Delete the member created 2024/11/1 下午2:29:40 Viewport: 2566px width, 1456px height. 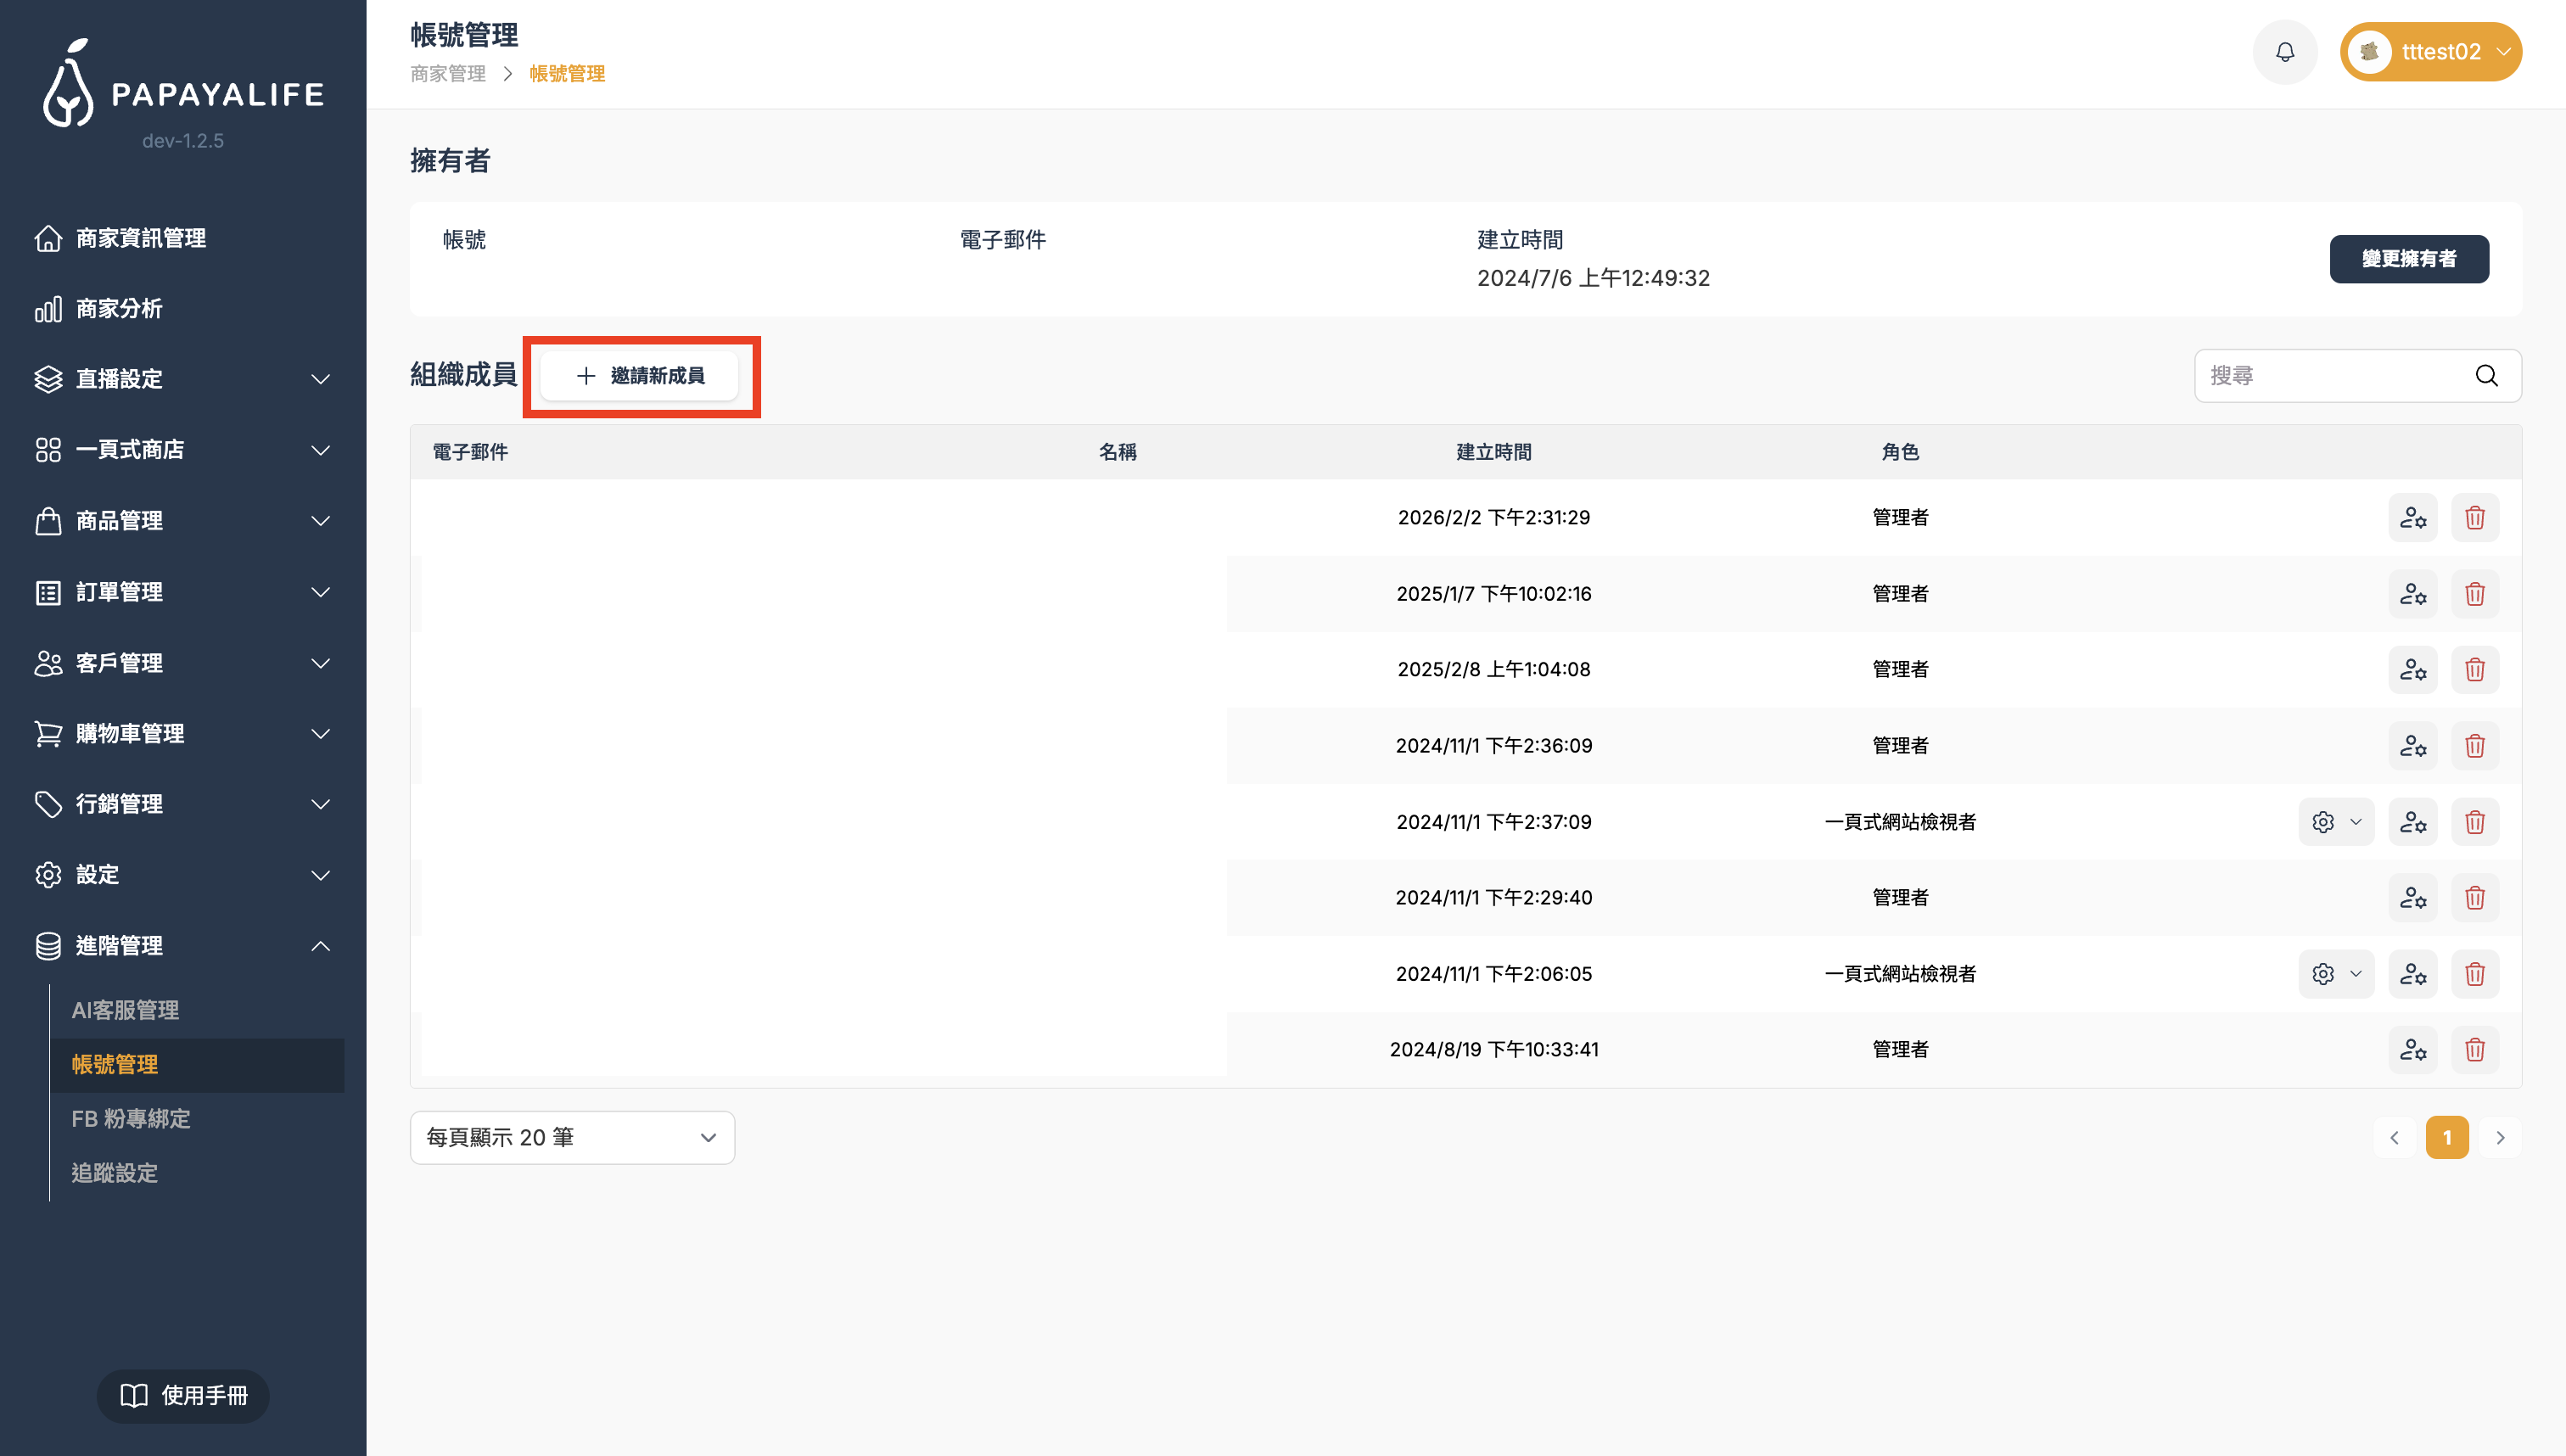[2475, 898]
